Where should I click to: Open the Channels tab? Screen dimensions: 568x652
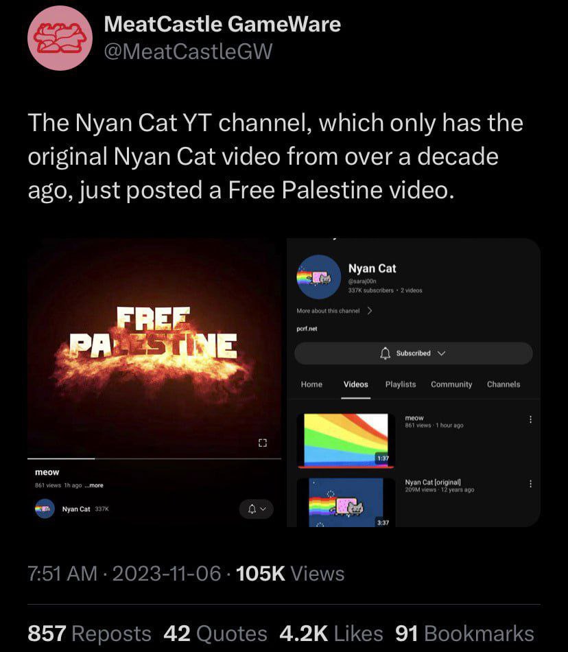(504, 384)
